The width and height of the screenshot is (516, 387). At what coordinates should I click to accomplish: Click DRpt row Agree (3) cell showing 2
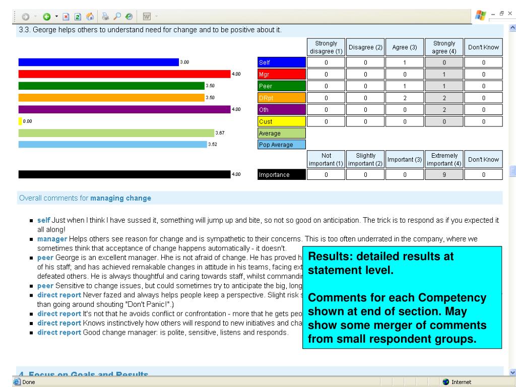pos(405,98)
